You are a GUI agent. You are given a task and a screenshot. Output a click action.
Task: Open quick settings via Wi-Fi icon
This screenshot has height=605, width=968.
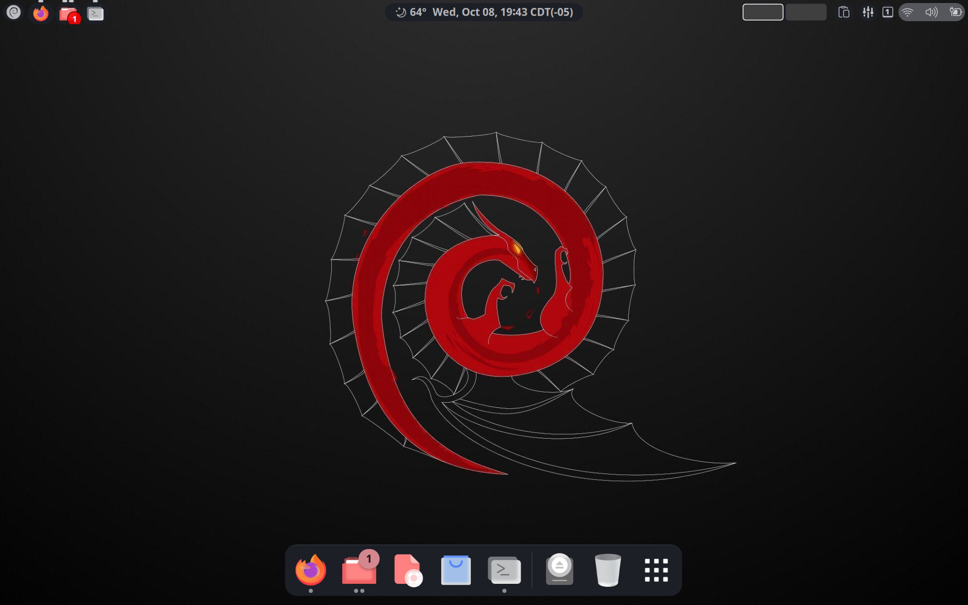coord(907,12)
